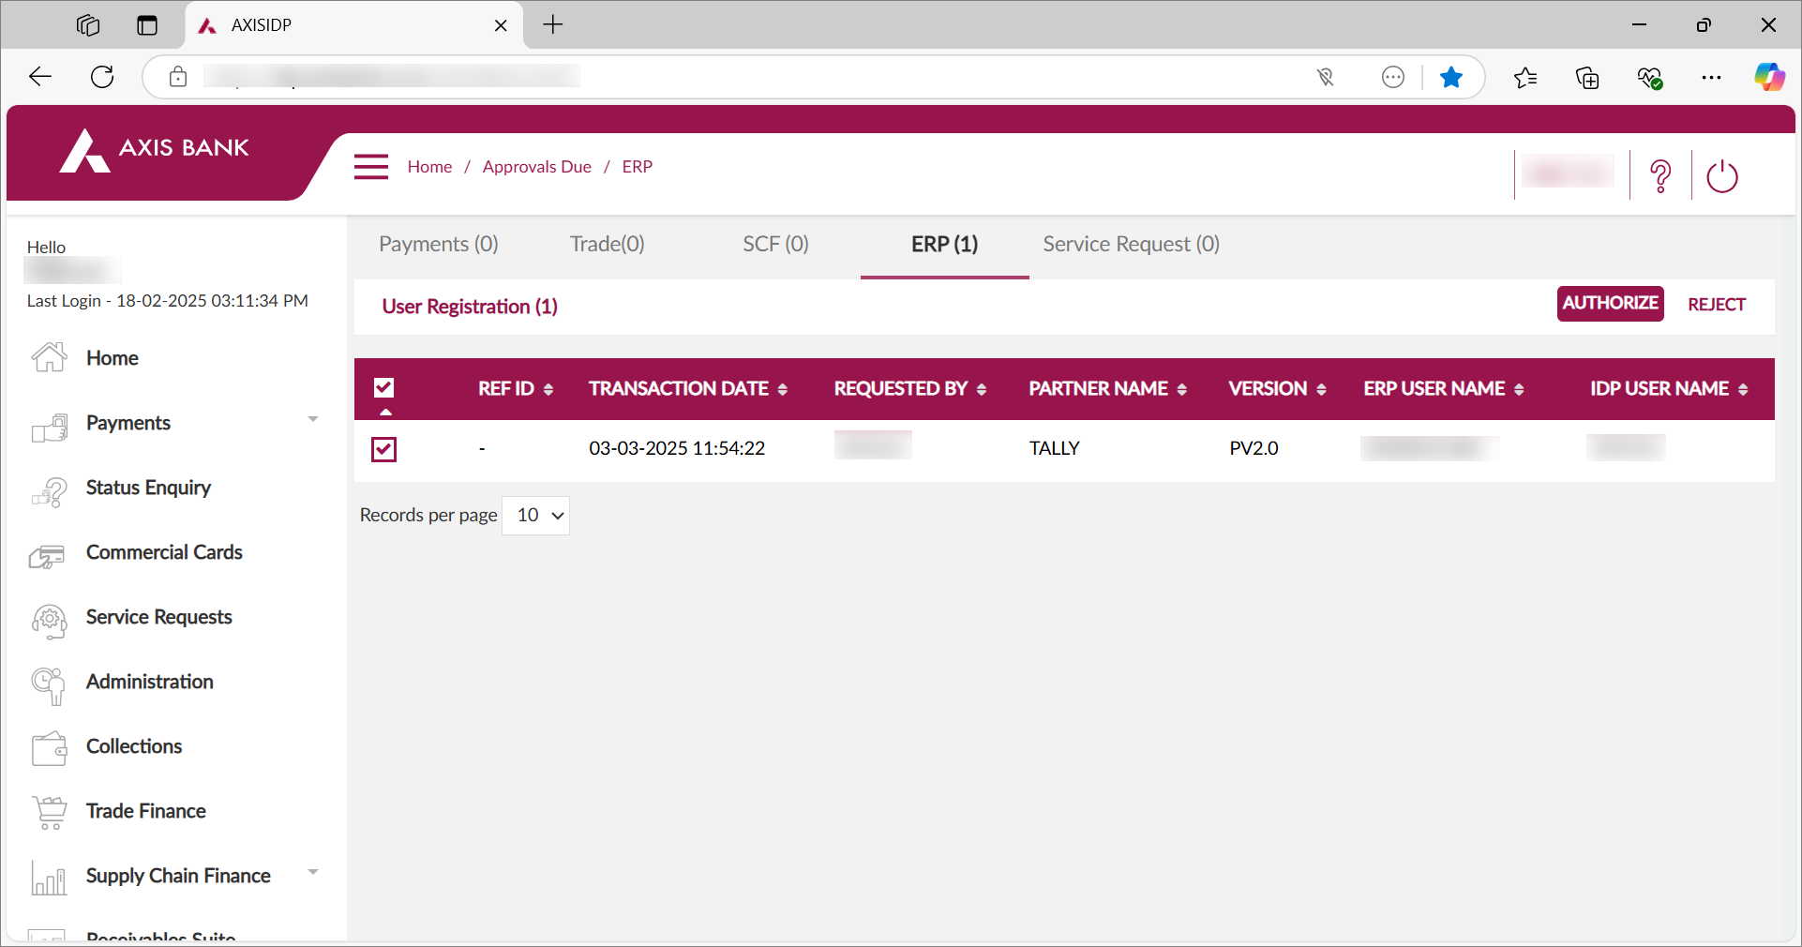Sort by Requested By column arrows

pos(982,389)
